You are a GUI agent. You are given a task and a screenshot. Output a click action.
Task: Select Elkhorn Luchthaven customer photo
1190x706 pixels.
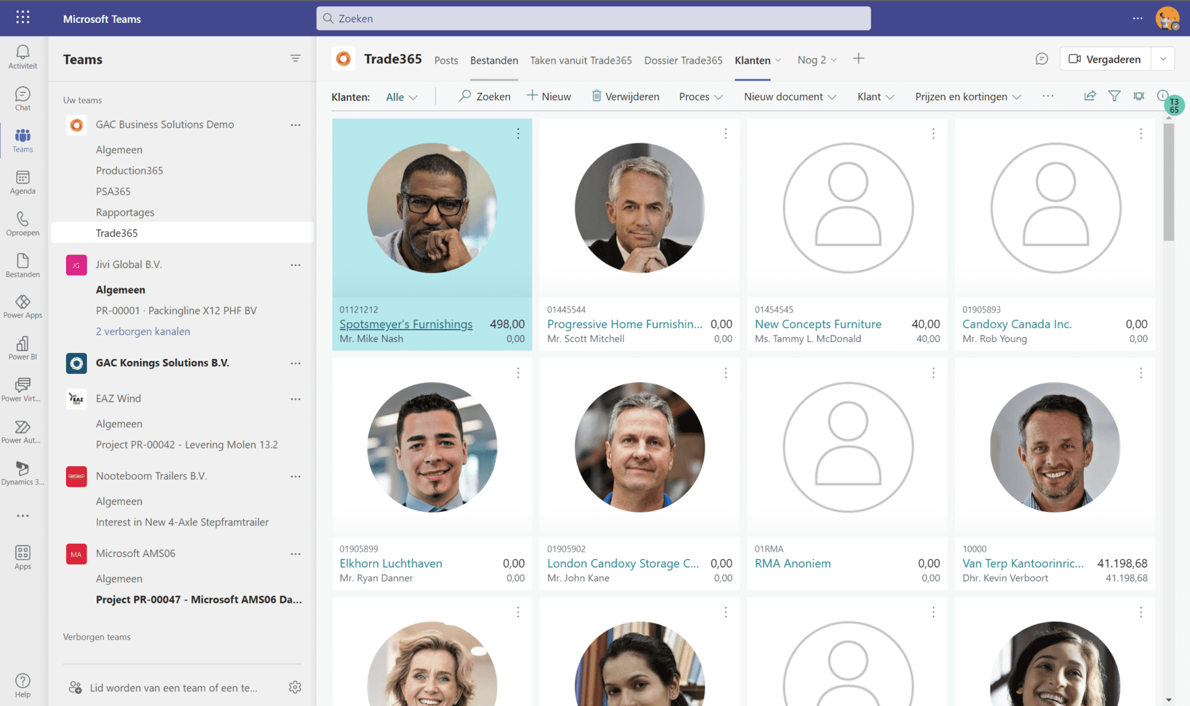coord(432,447)
